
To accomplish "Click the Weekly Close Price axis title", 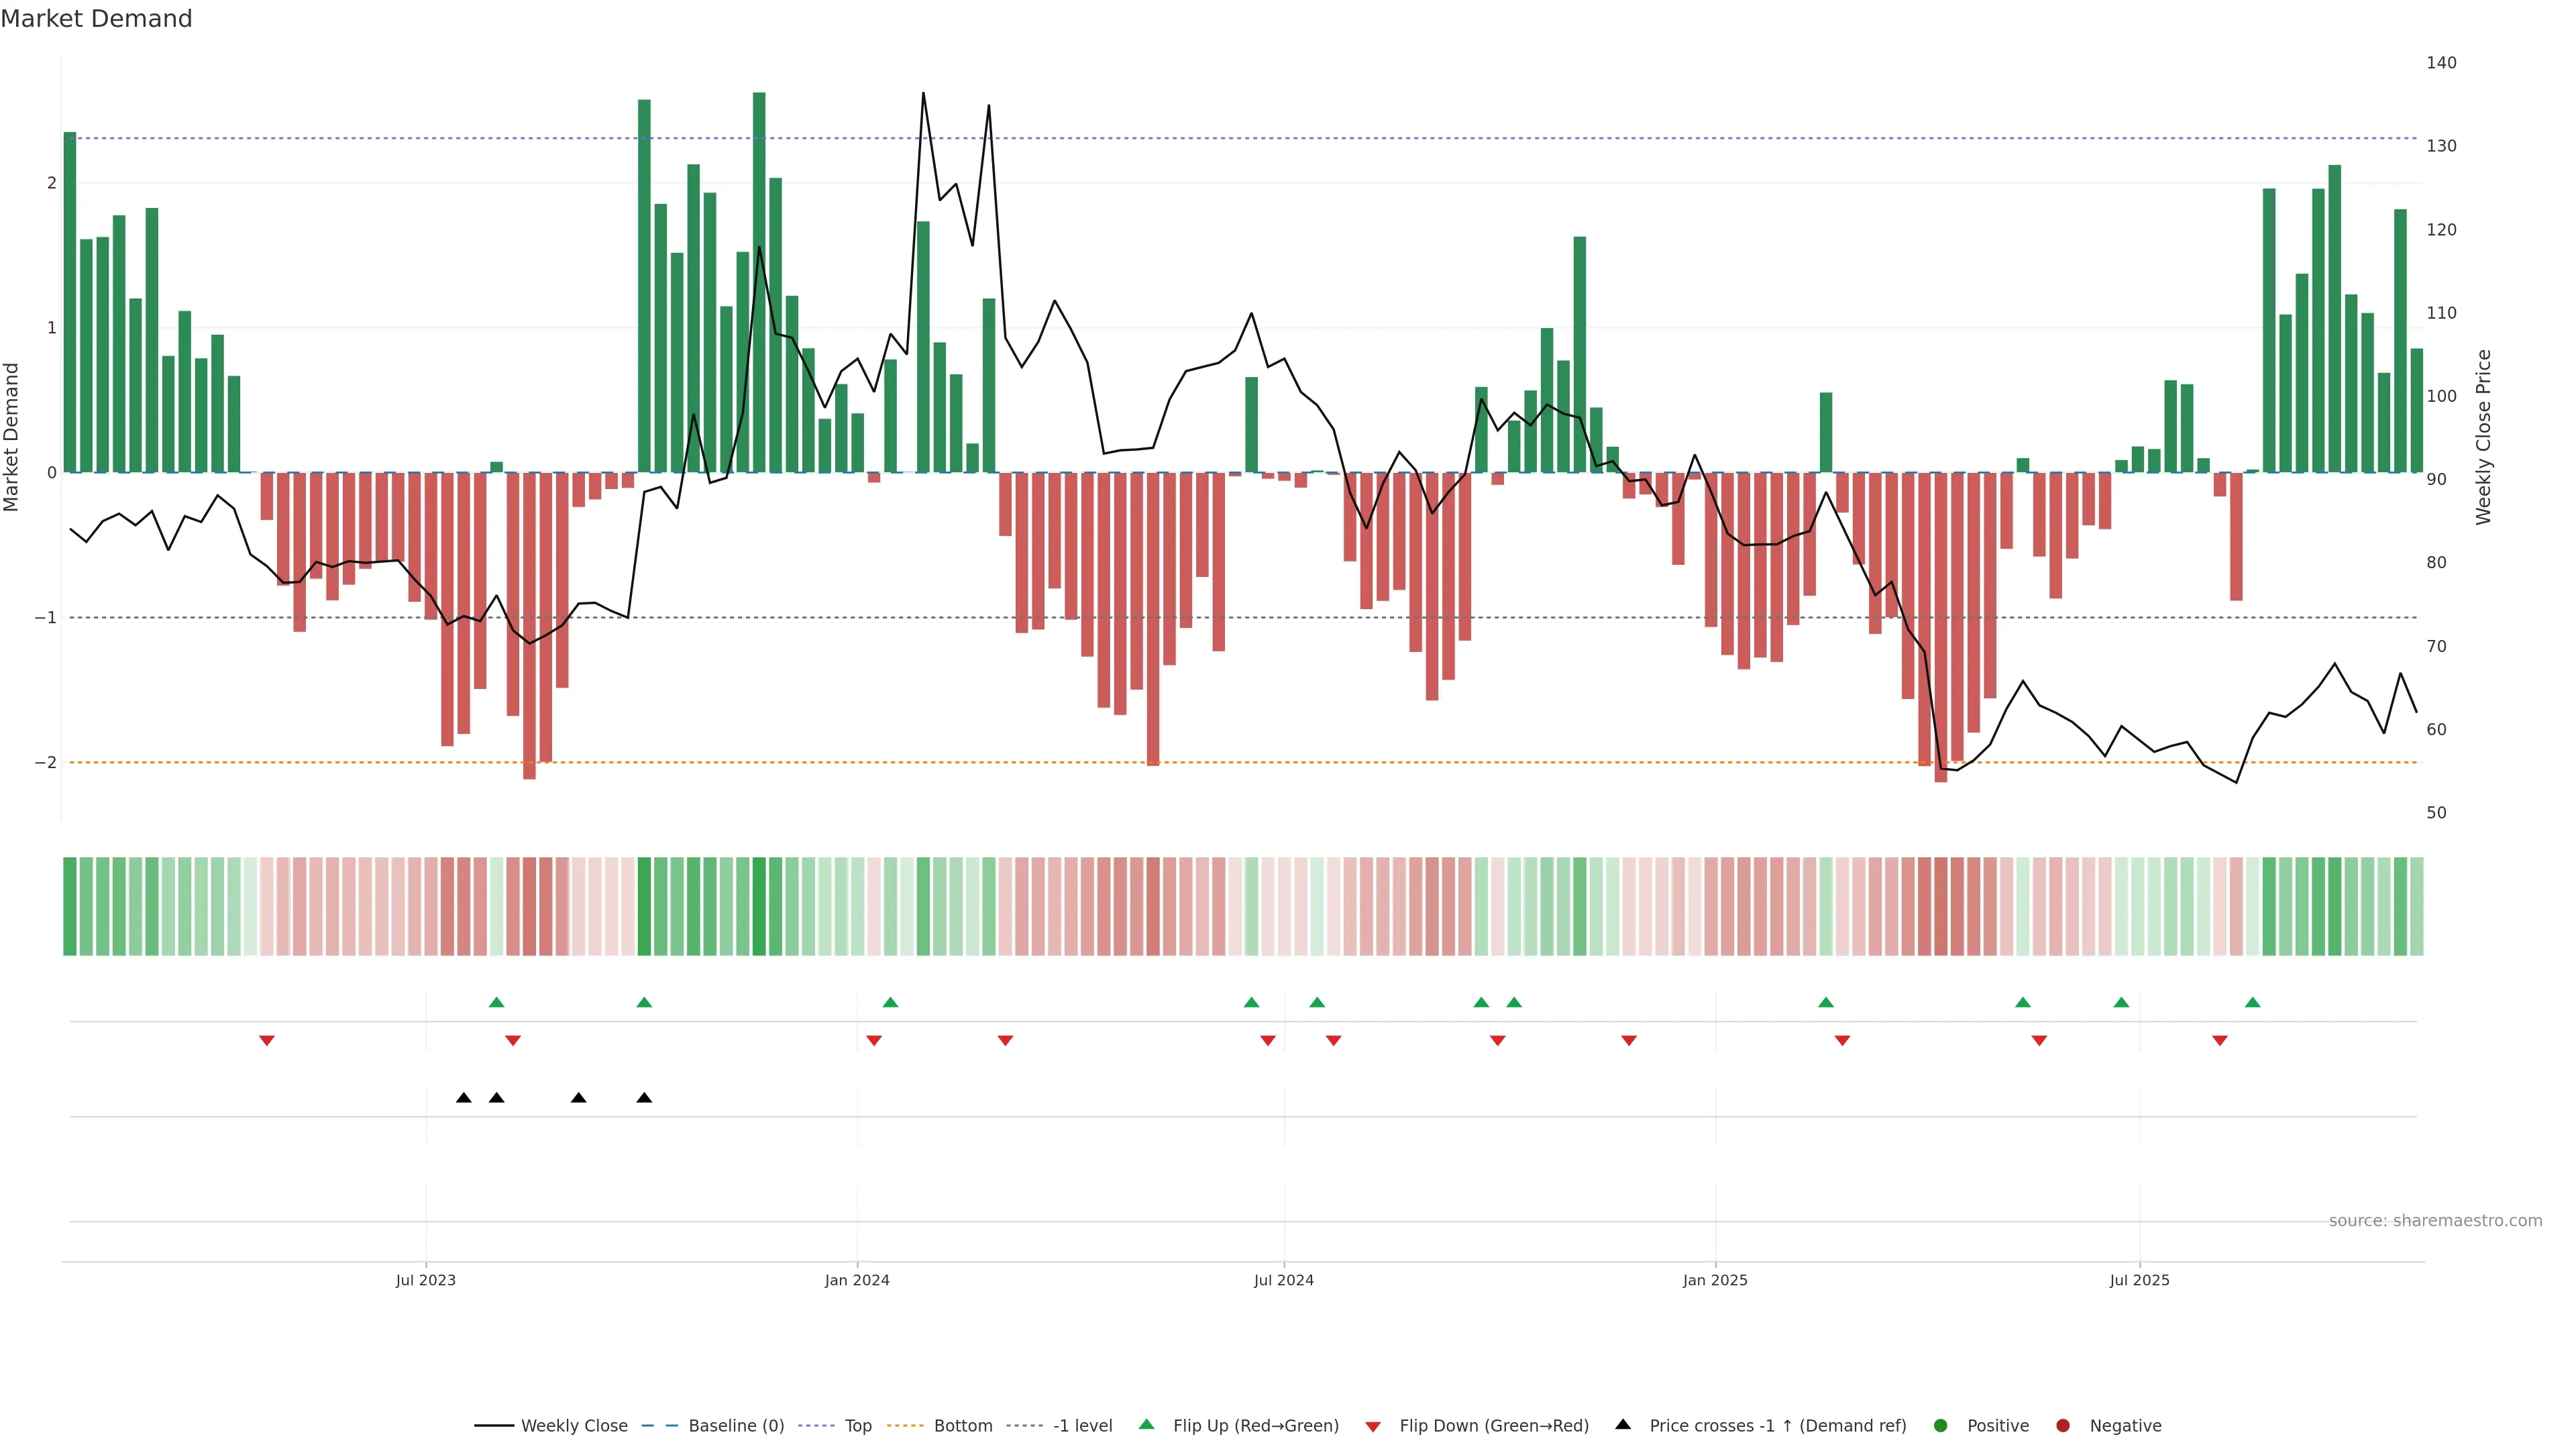I will (2484, 437).
